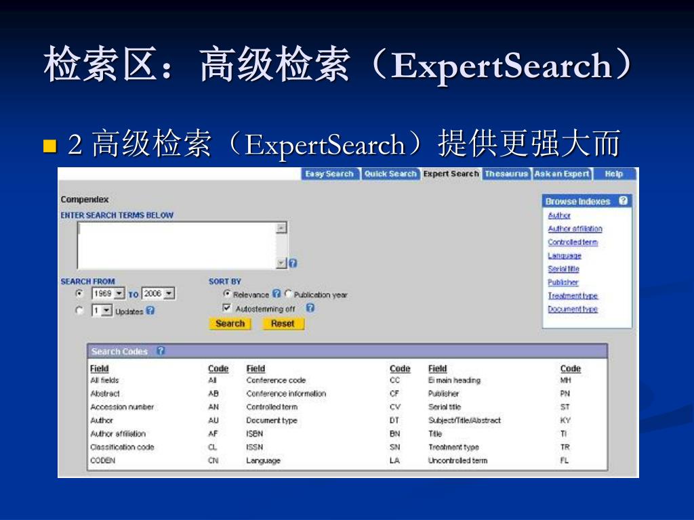
Task: Open the Help tab
Action: point(614,174)
